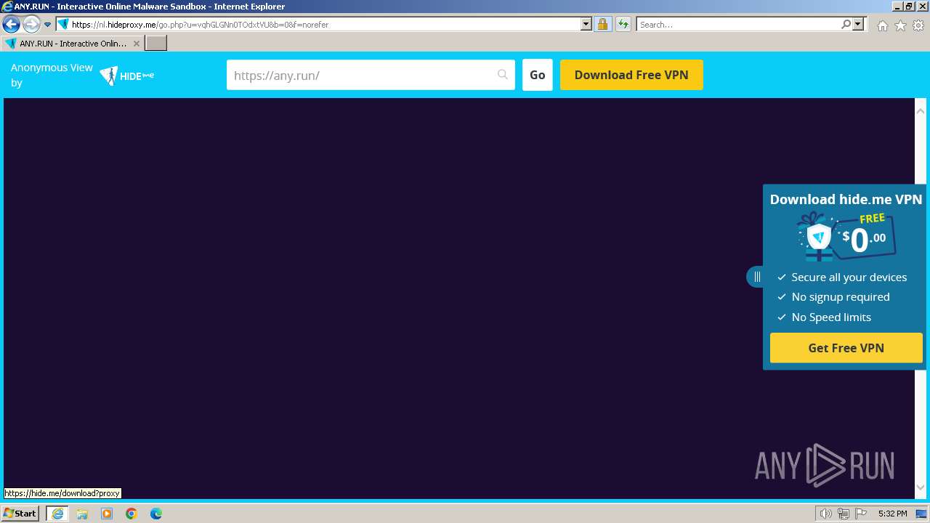930x523 pixels.
Task: Click the search magnifier in IE search box
Action: (846, 24)
